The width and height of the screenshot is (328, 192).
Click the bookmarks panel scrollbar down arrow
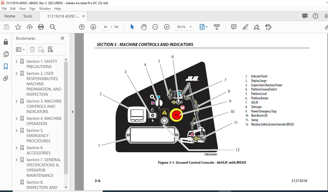tap(66, 187)
